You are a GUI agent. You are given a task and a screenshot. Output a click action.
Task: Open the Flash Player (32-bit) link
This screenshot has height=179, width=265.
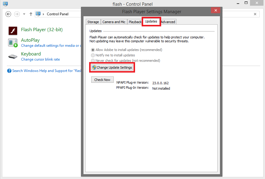coord(42,30)
